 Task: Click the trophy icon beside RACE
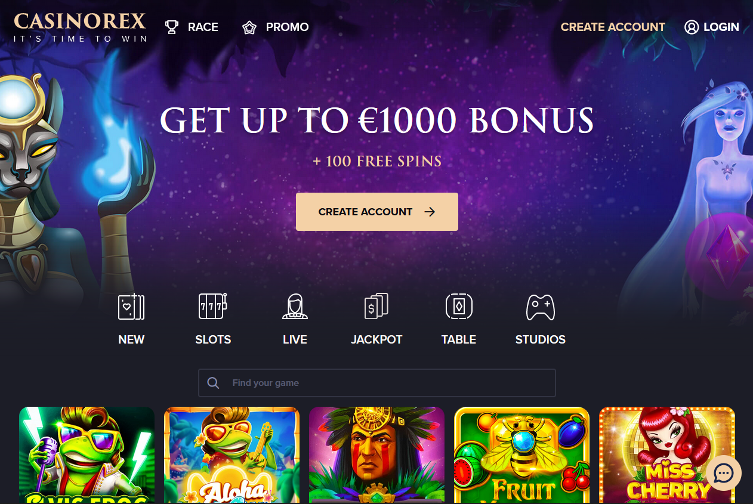pyautogui.click(x=172, y=27)
